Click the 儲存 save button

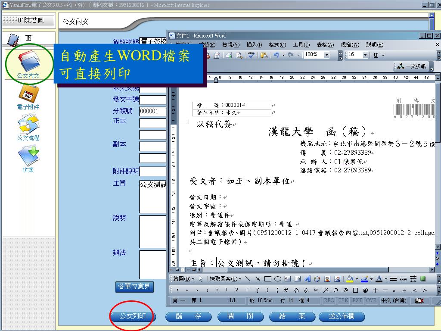(189, 316)
